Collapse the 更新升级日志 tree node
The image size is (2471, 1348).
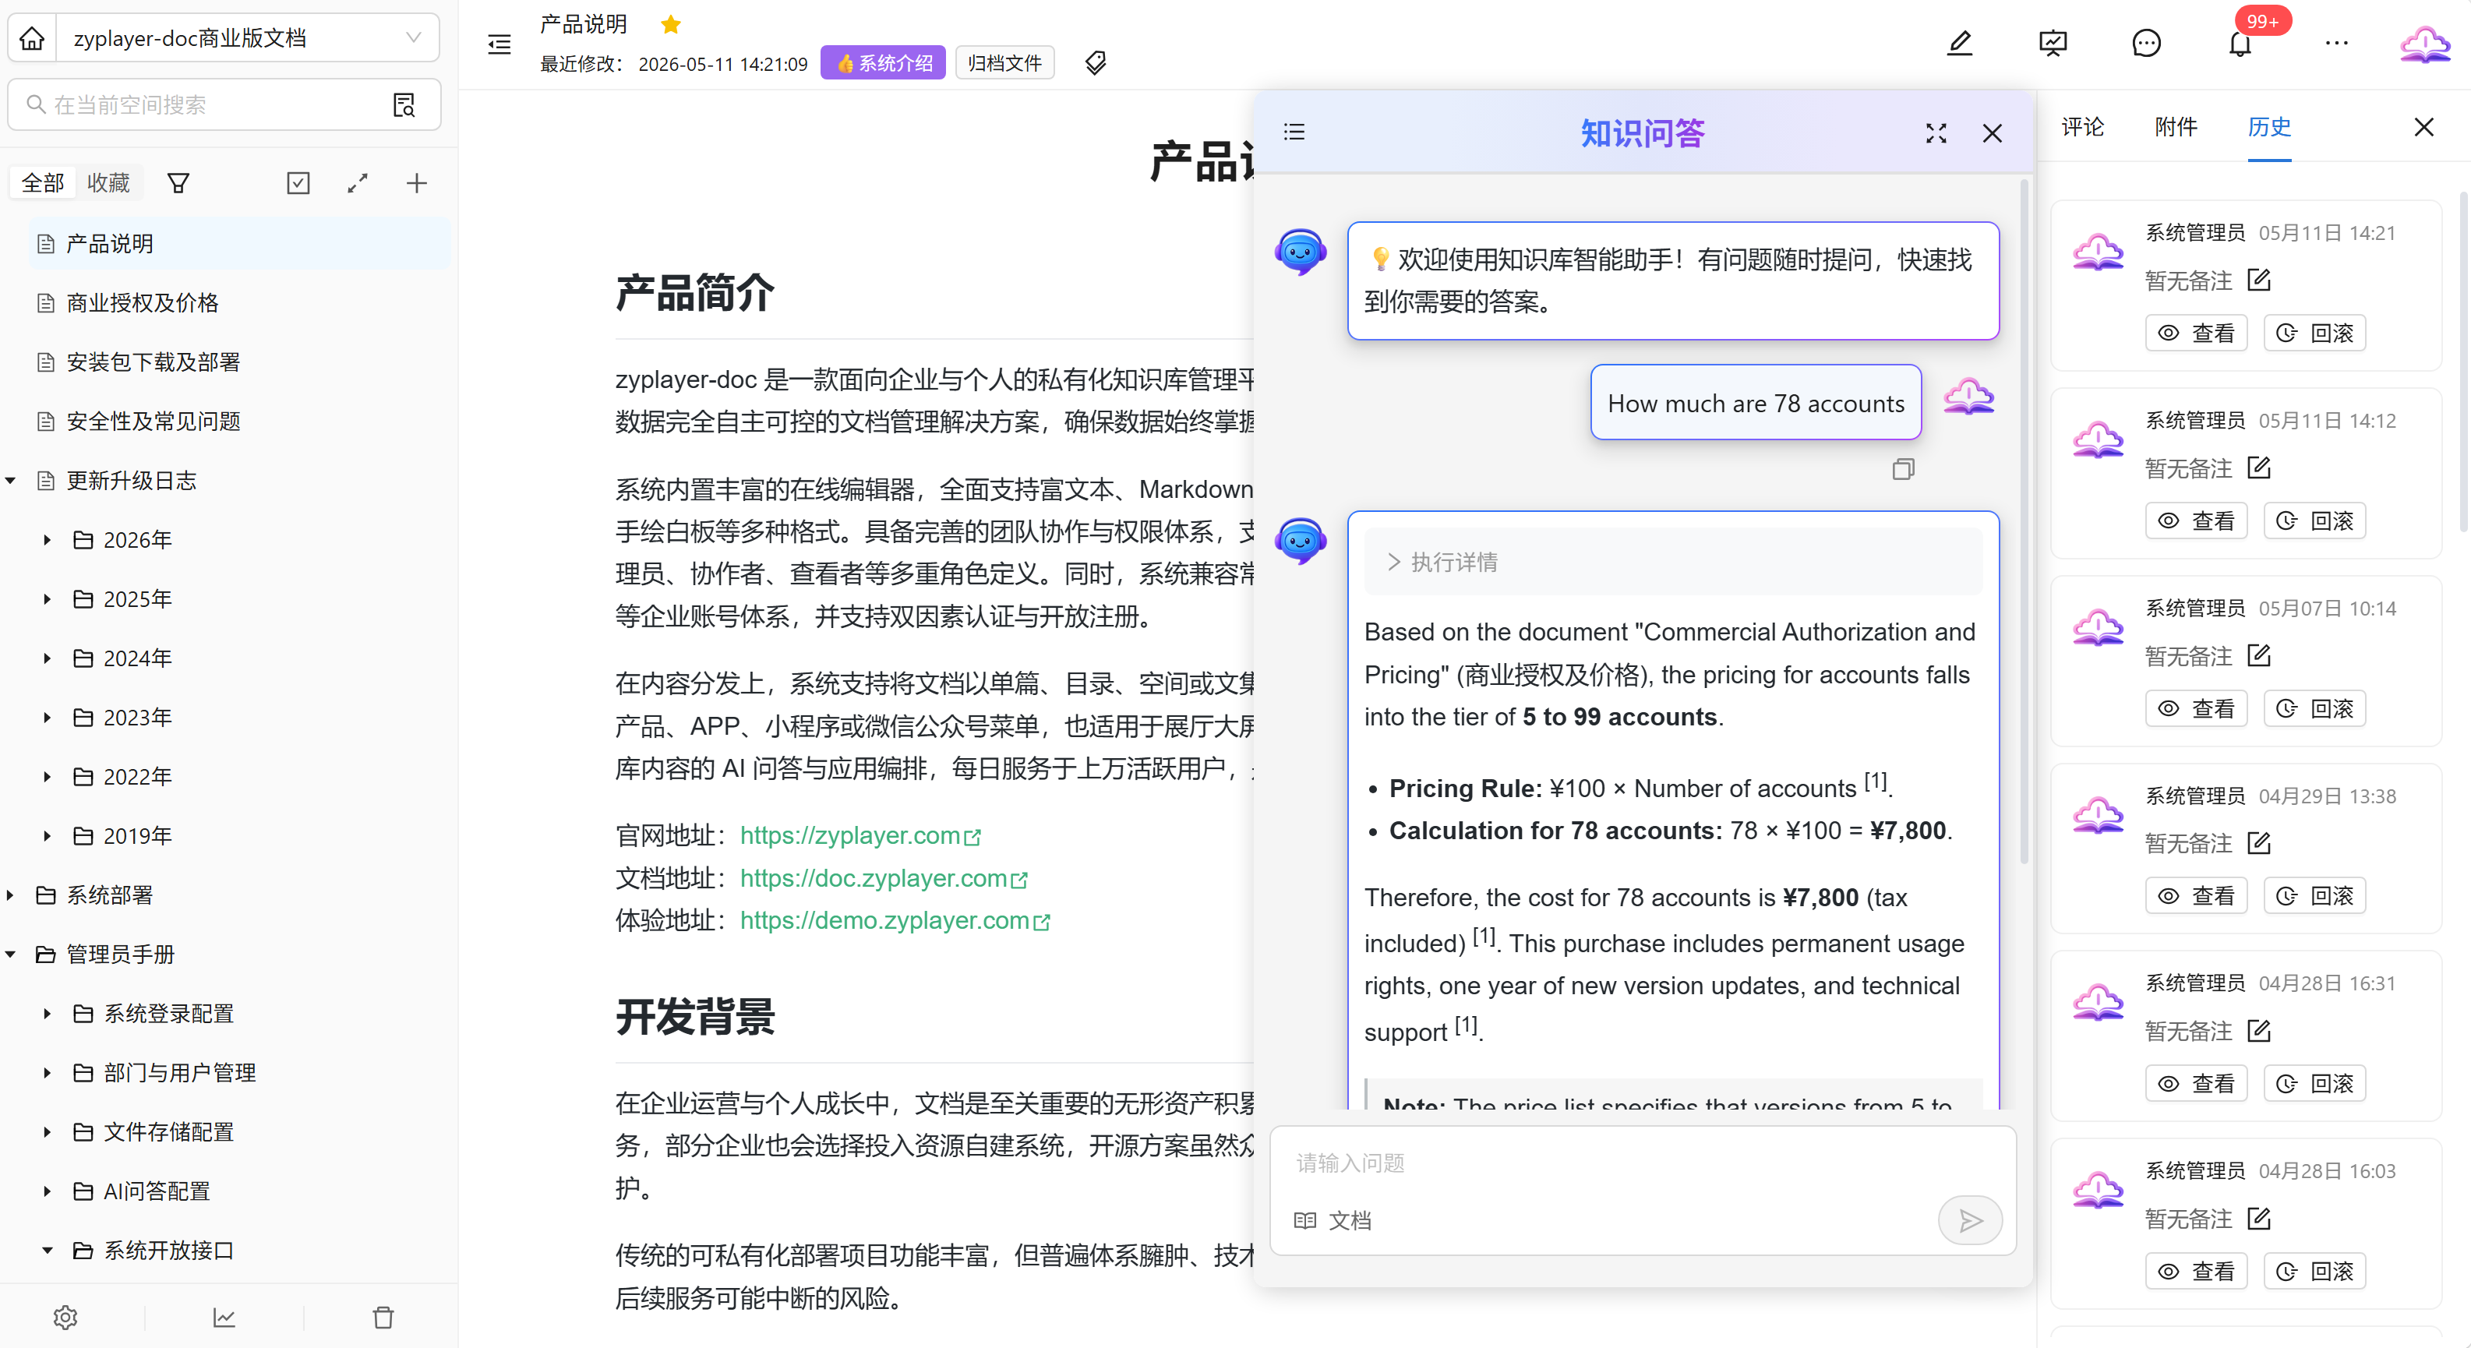[x=11, y=481]
